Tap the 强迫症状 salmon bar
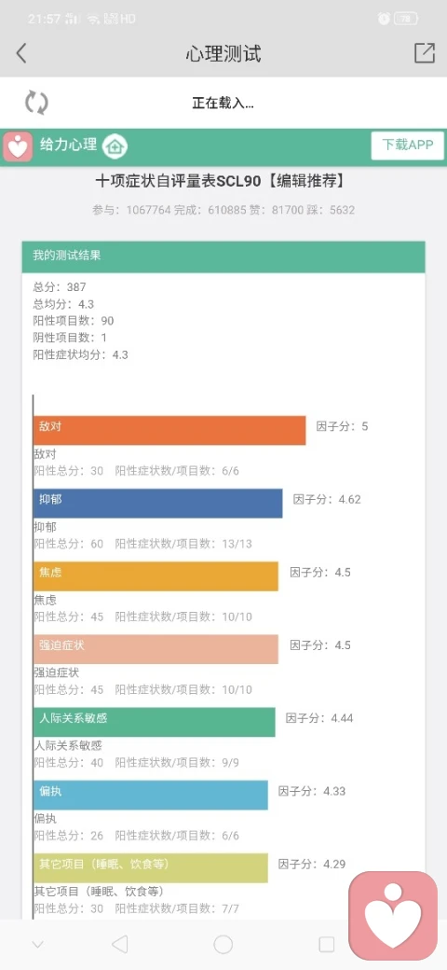Viewport: 447px width, 970px height. [x=156, y=649]
